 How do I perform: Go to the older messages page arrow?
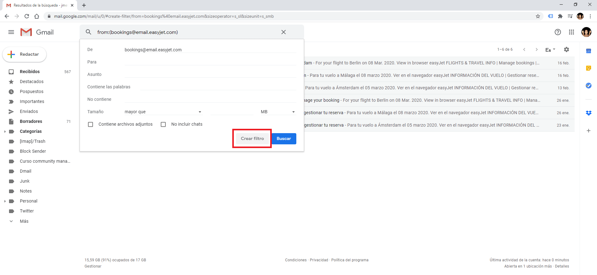(537, 49)
